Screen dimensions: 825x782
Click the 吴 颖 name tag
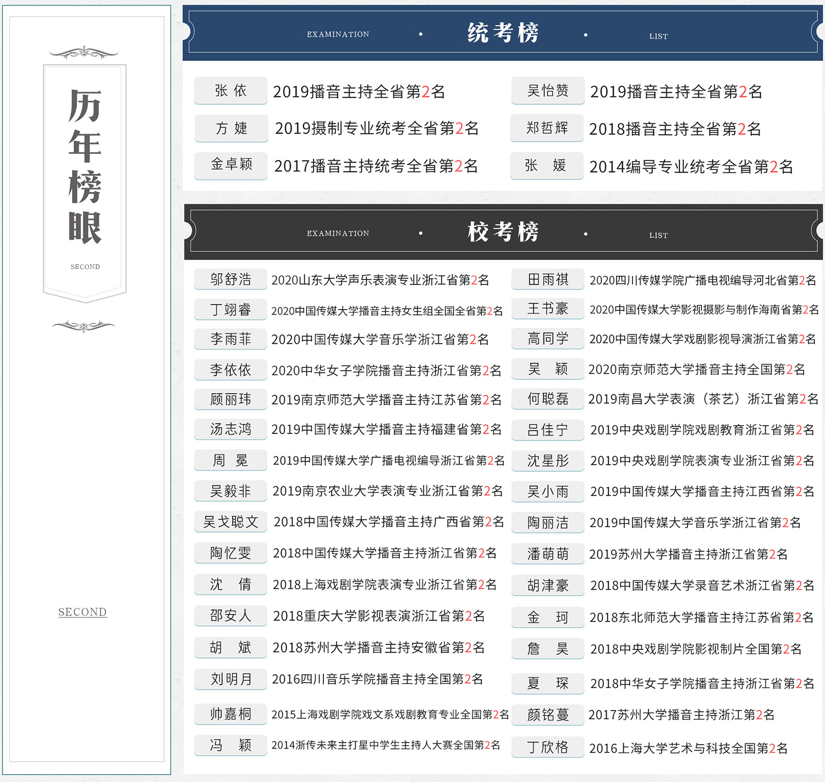pyautogui.click(x=548, y=369)
